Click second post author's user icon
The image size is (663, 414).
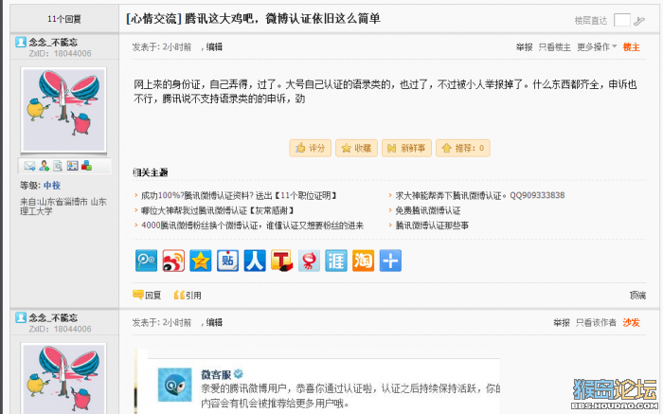[21, 317]
